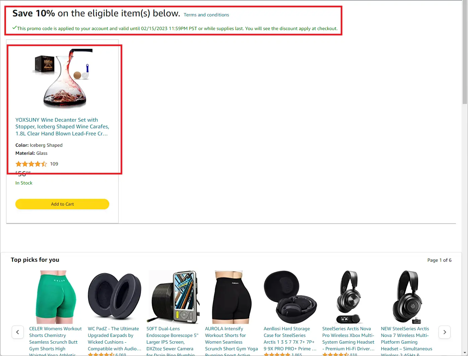Open SteelSeries Arctis Nova 7 headset image
This screenshot has height=356, width=468.
[408, 297]
